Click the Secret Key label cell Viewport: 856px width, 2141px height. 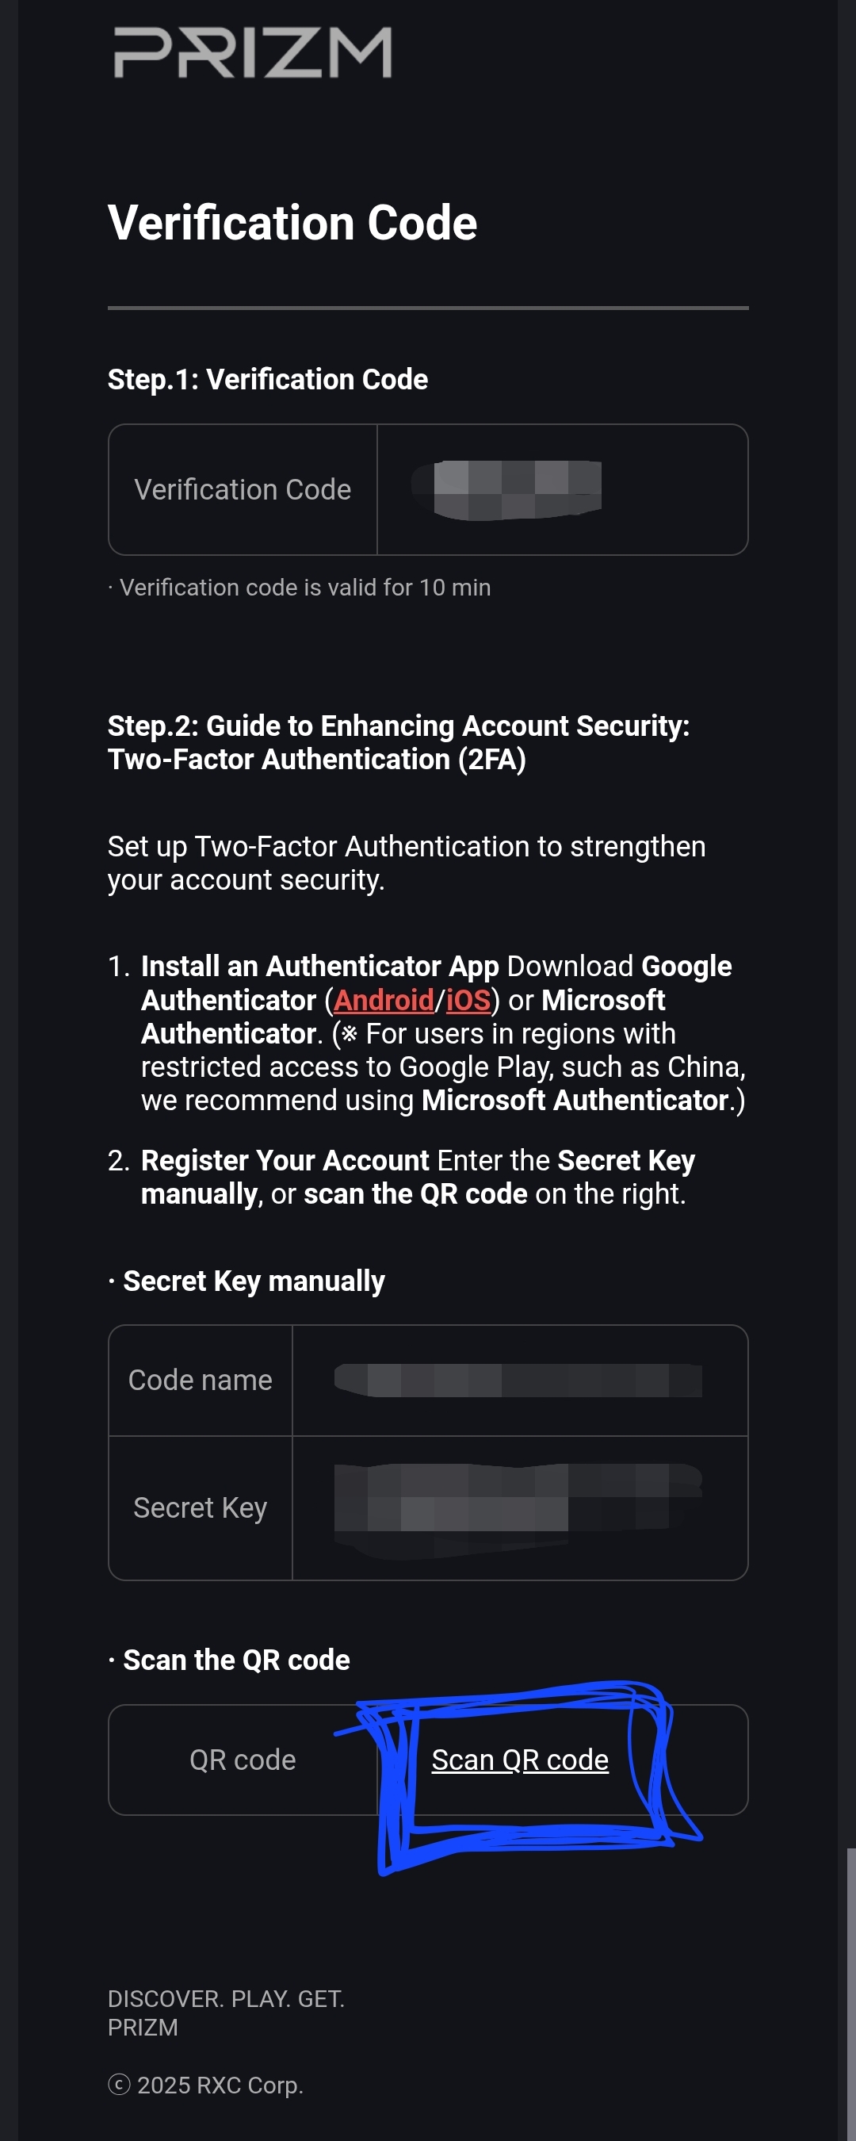201,1507
